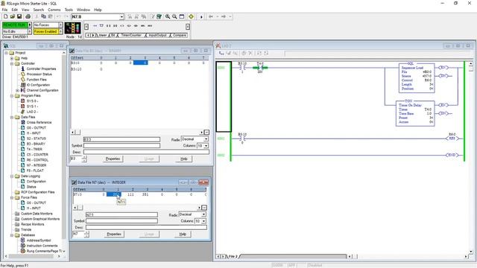Open the Comms menu
Viewport: 477px width, 268px height.
tap(54, 10)
